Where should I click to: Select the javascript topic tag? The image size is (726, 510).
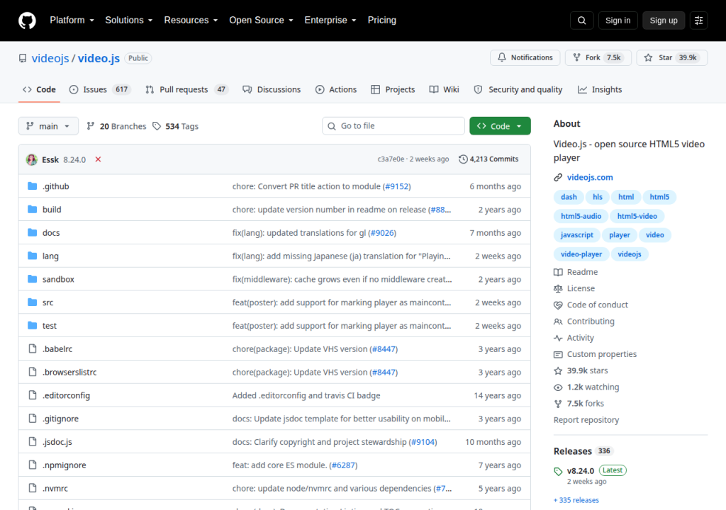coord(576,235)
